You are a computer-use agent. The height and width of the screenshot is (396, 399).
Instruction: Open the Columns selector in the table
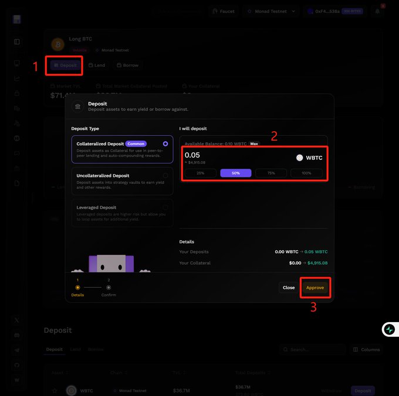(367, 350)
